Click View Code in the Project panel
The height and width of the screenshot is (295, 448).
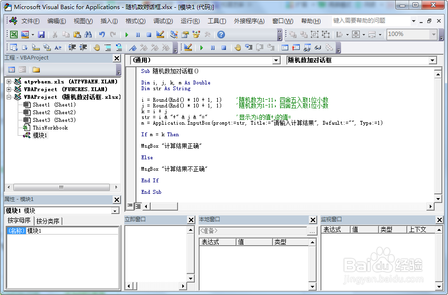[x=12, y=70]
